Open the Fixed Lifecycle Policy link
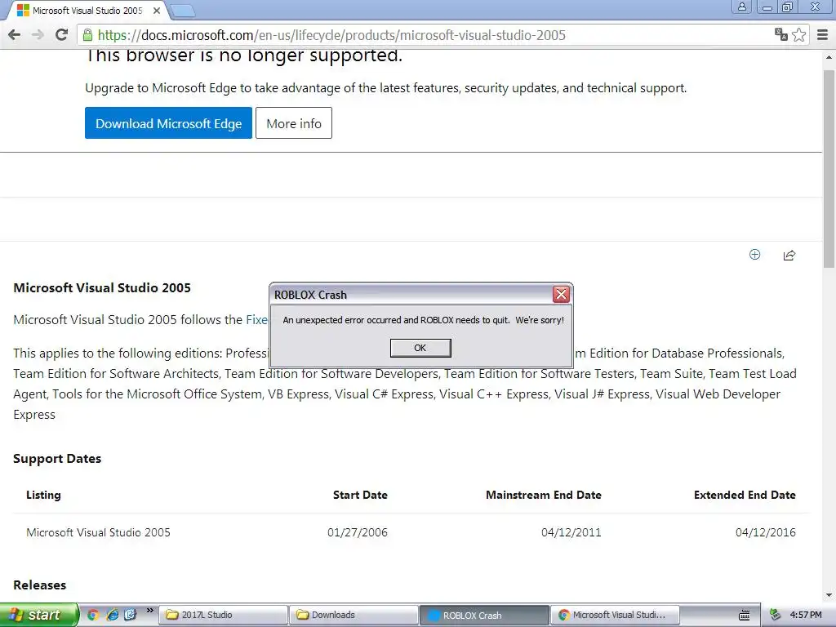The width and height of the screenshot is (836, 627). pyautogui.click(x=256, y=320)
